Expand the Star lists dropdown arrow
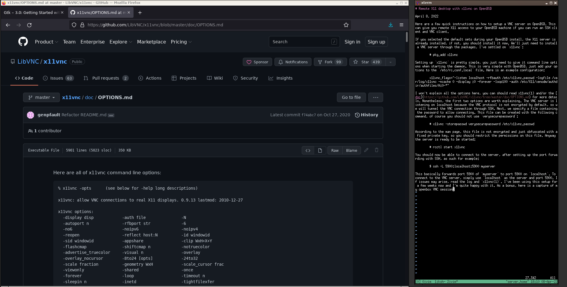 pos(391,62)
